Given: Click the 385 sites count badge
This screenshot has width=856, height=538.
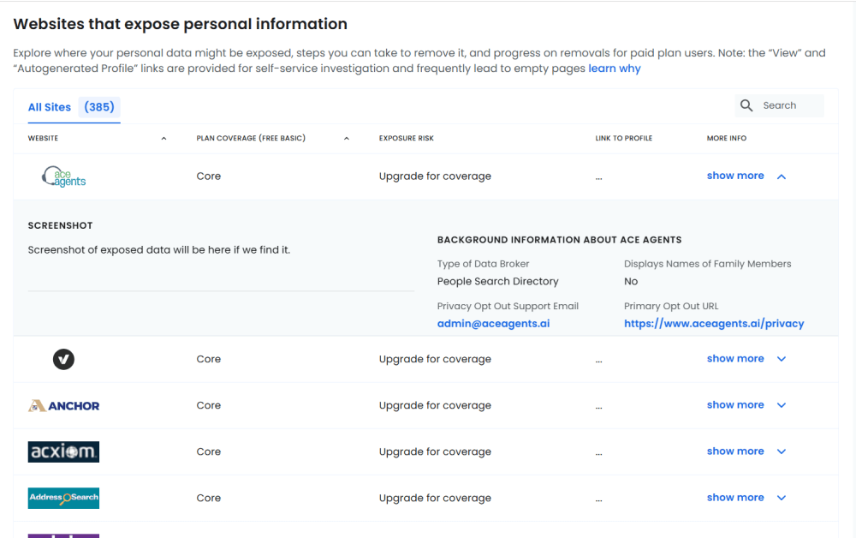Looking at the screenshot, I should pos(99,107).
